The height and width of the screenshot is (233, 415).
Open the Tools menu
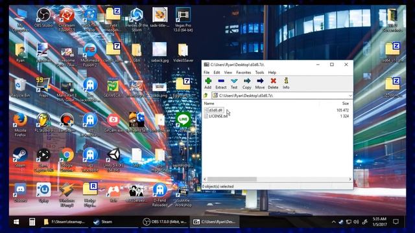[259, 72]
